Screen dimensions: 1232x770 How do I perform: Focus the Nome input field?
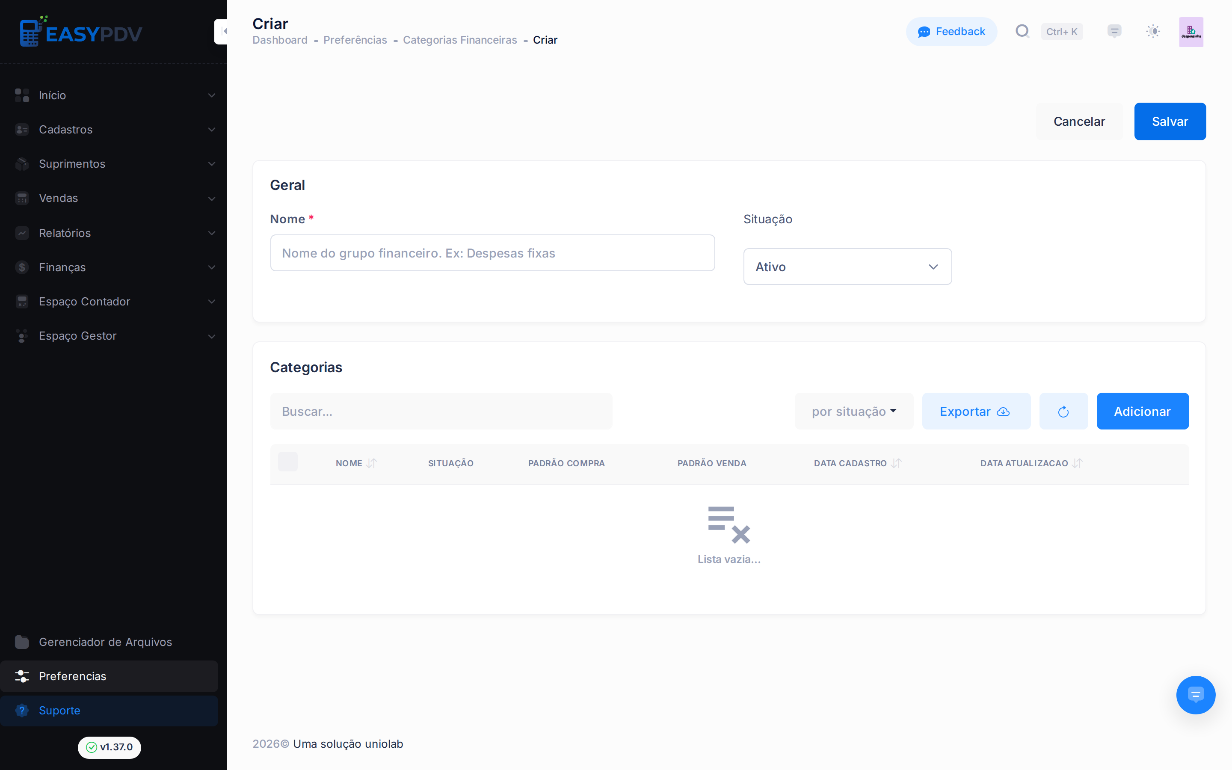(x=492, y=252)
